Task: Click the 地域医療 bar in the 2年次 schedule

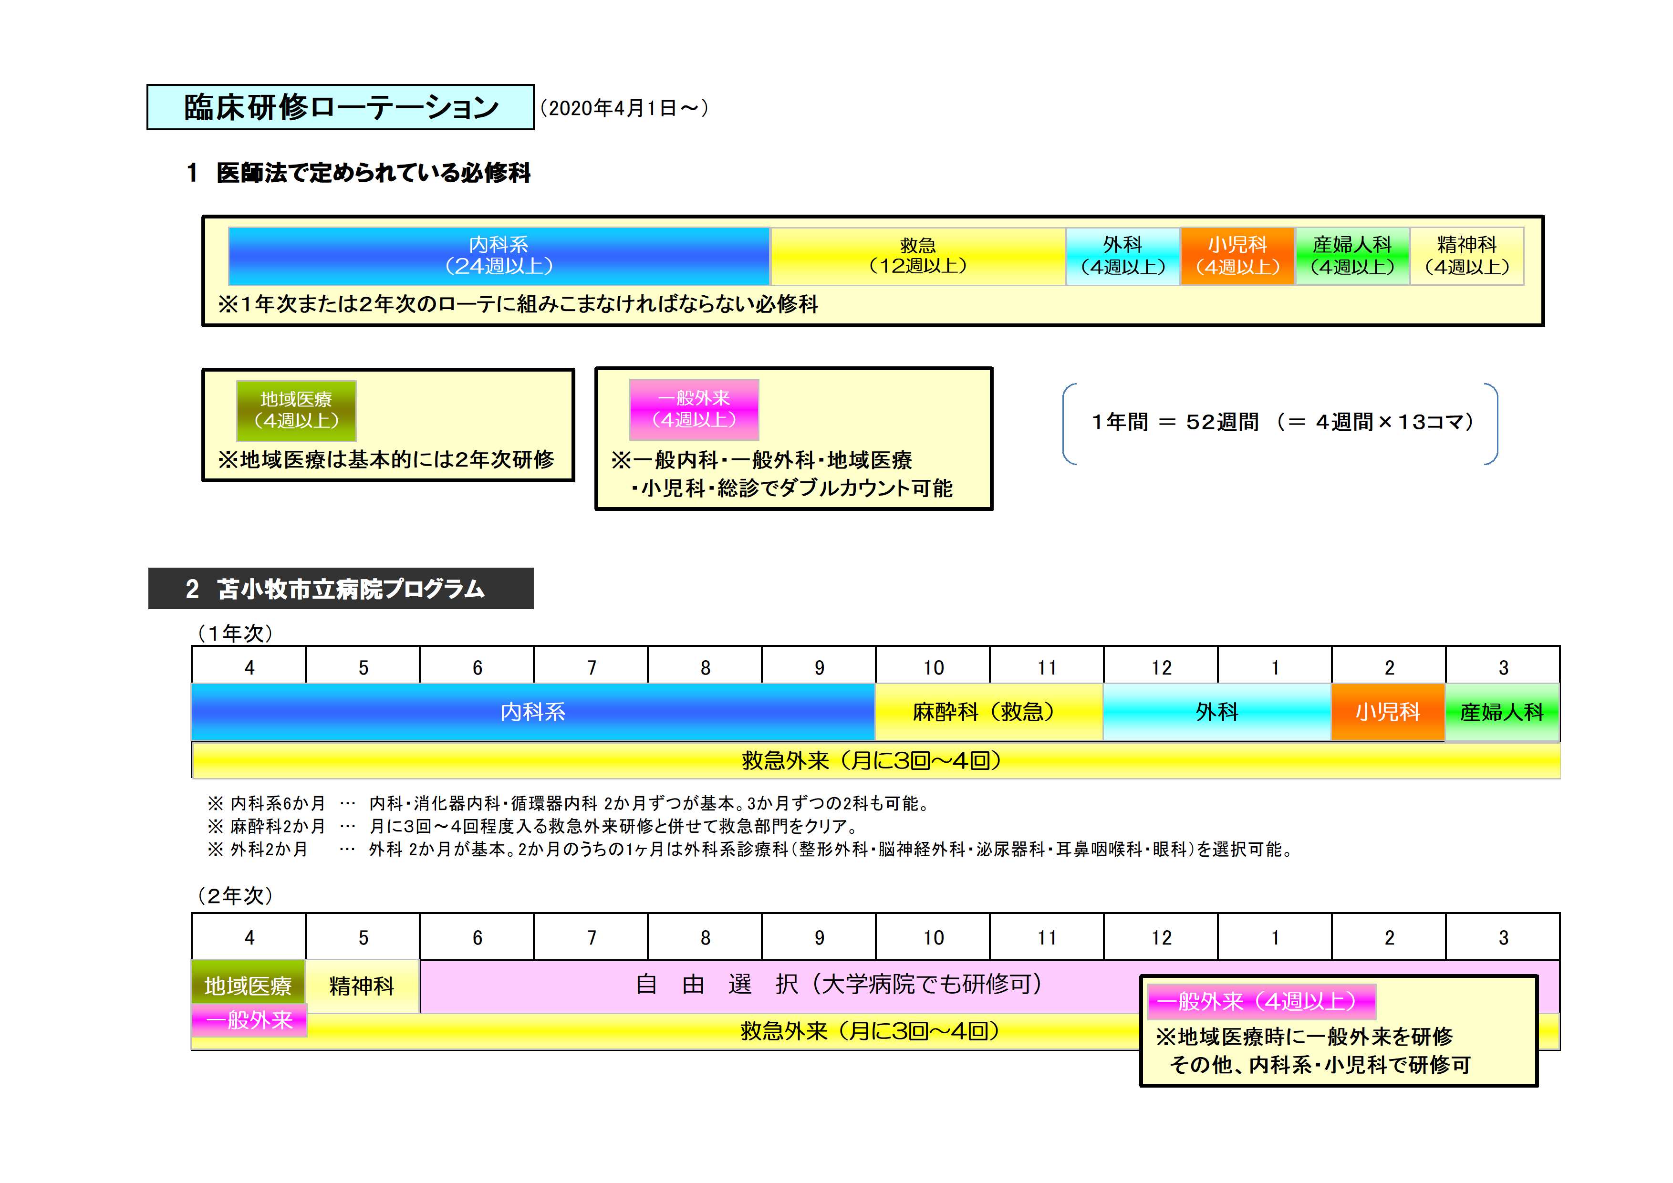Action: [248, 983]
